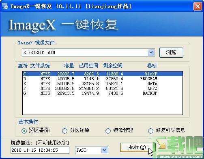Select the G: BACKUP partition row
This screenshot has width=204, height=159.
[x=103, y=93]
